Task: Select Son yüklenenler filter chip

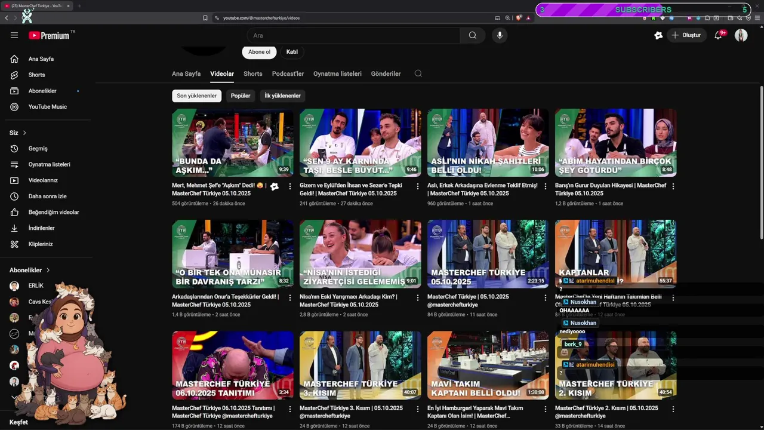Action: pos(196,96)
